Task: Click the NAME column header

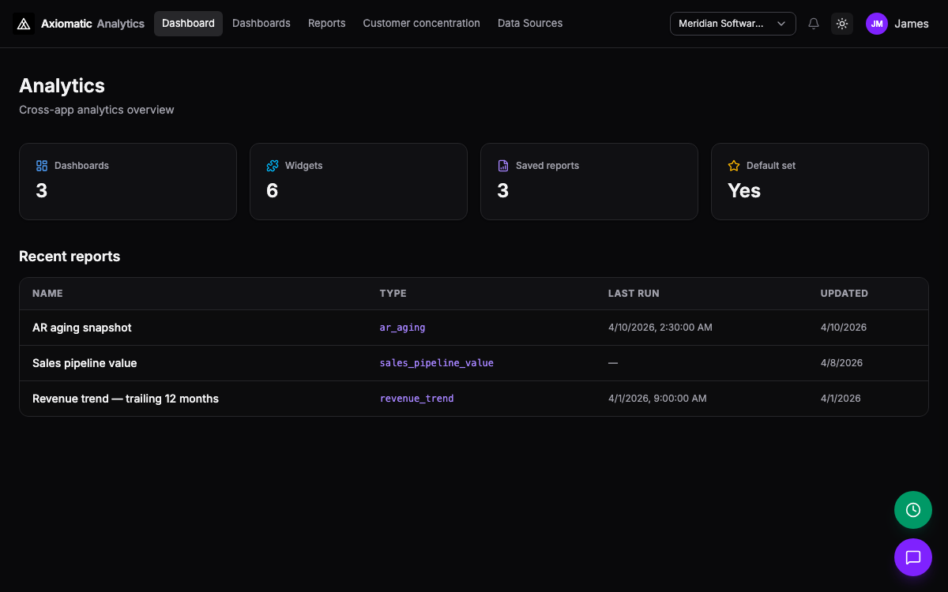Action: point(47,293)
